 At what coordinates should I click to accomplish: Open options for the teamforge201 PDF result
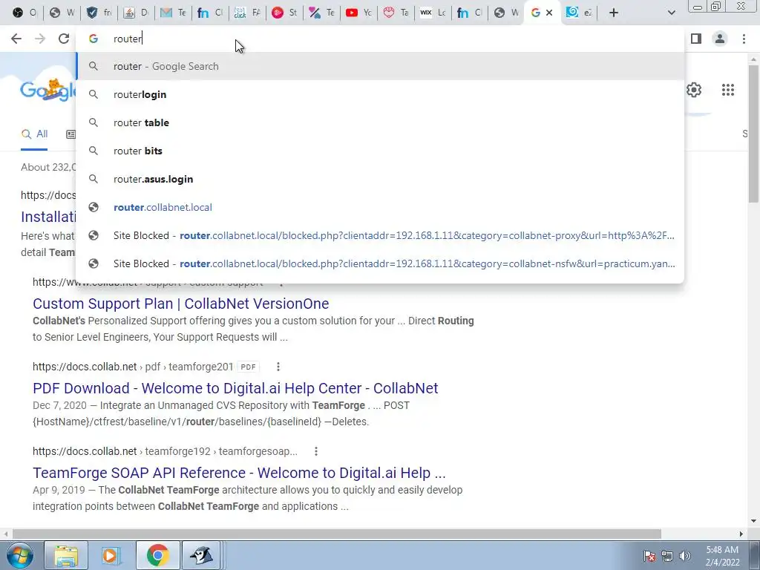coord(278,367)
